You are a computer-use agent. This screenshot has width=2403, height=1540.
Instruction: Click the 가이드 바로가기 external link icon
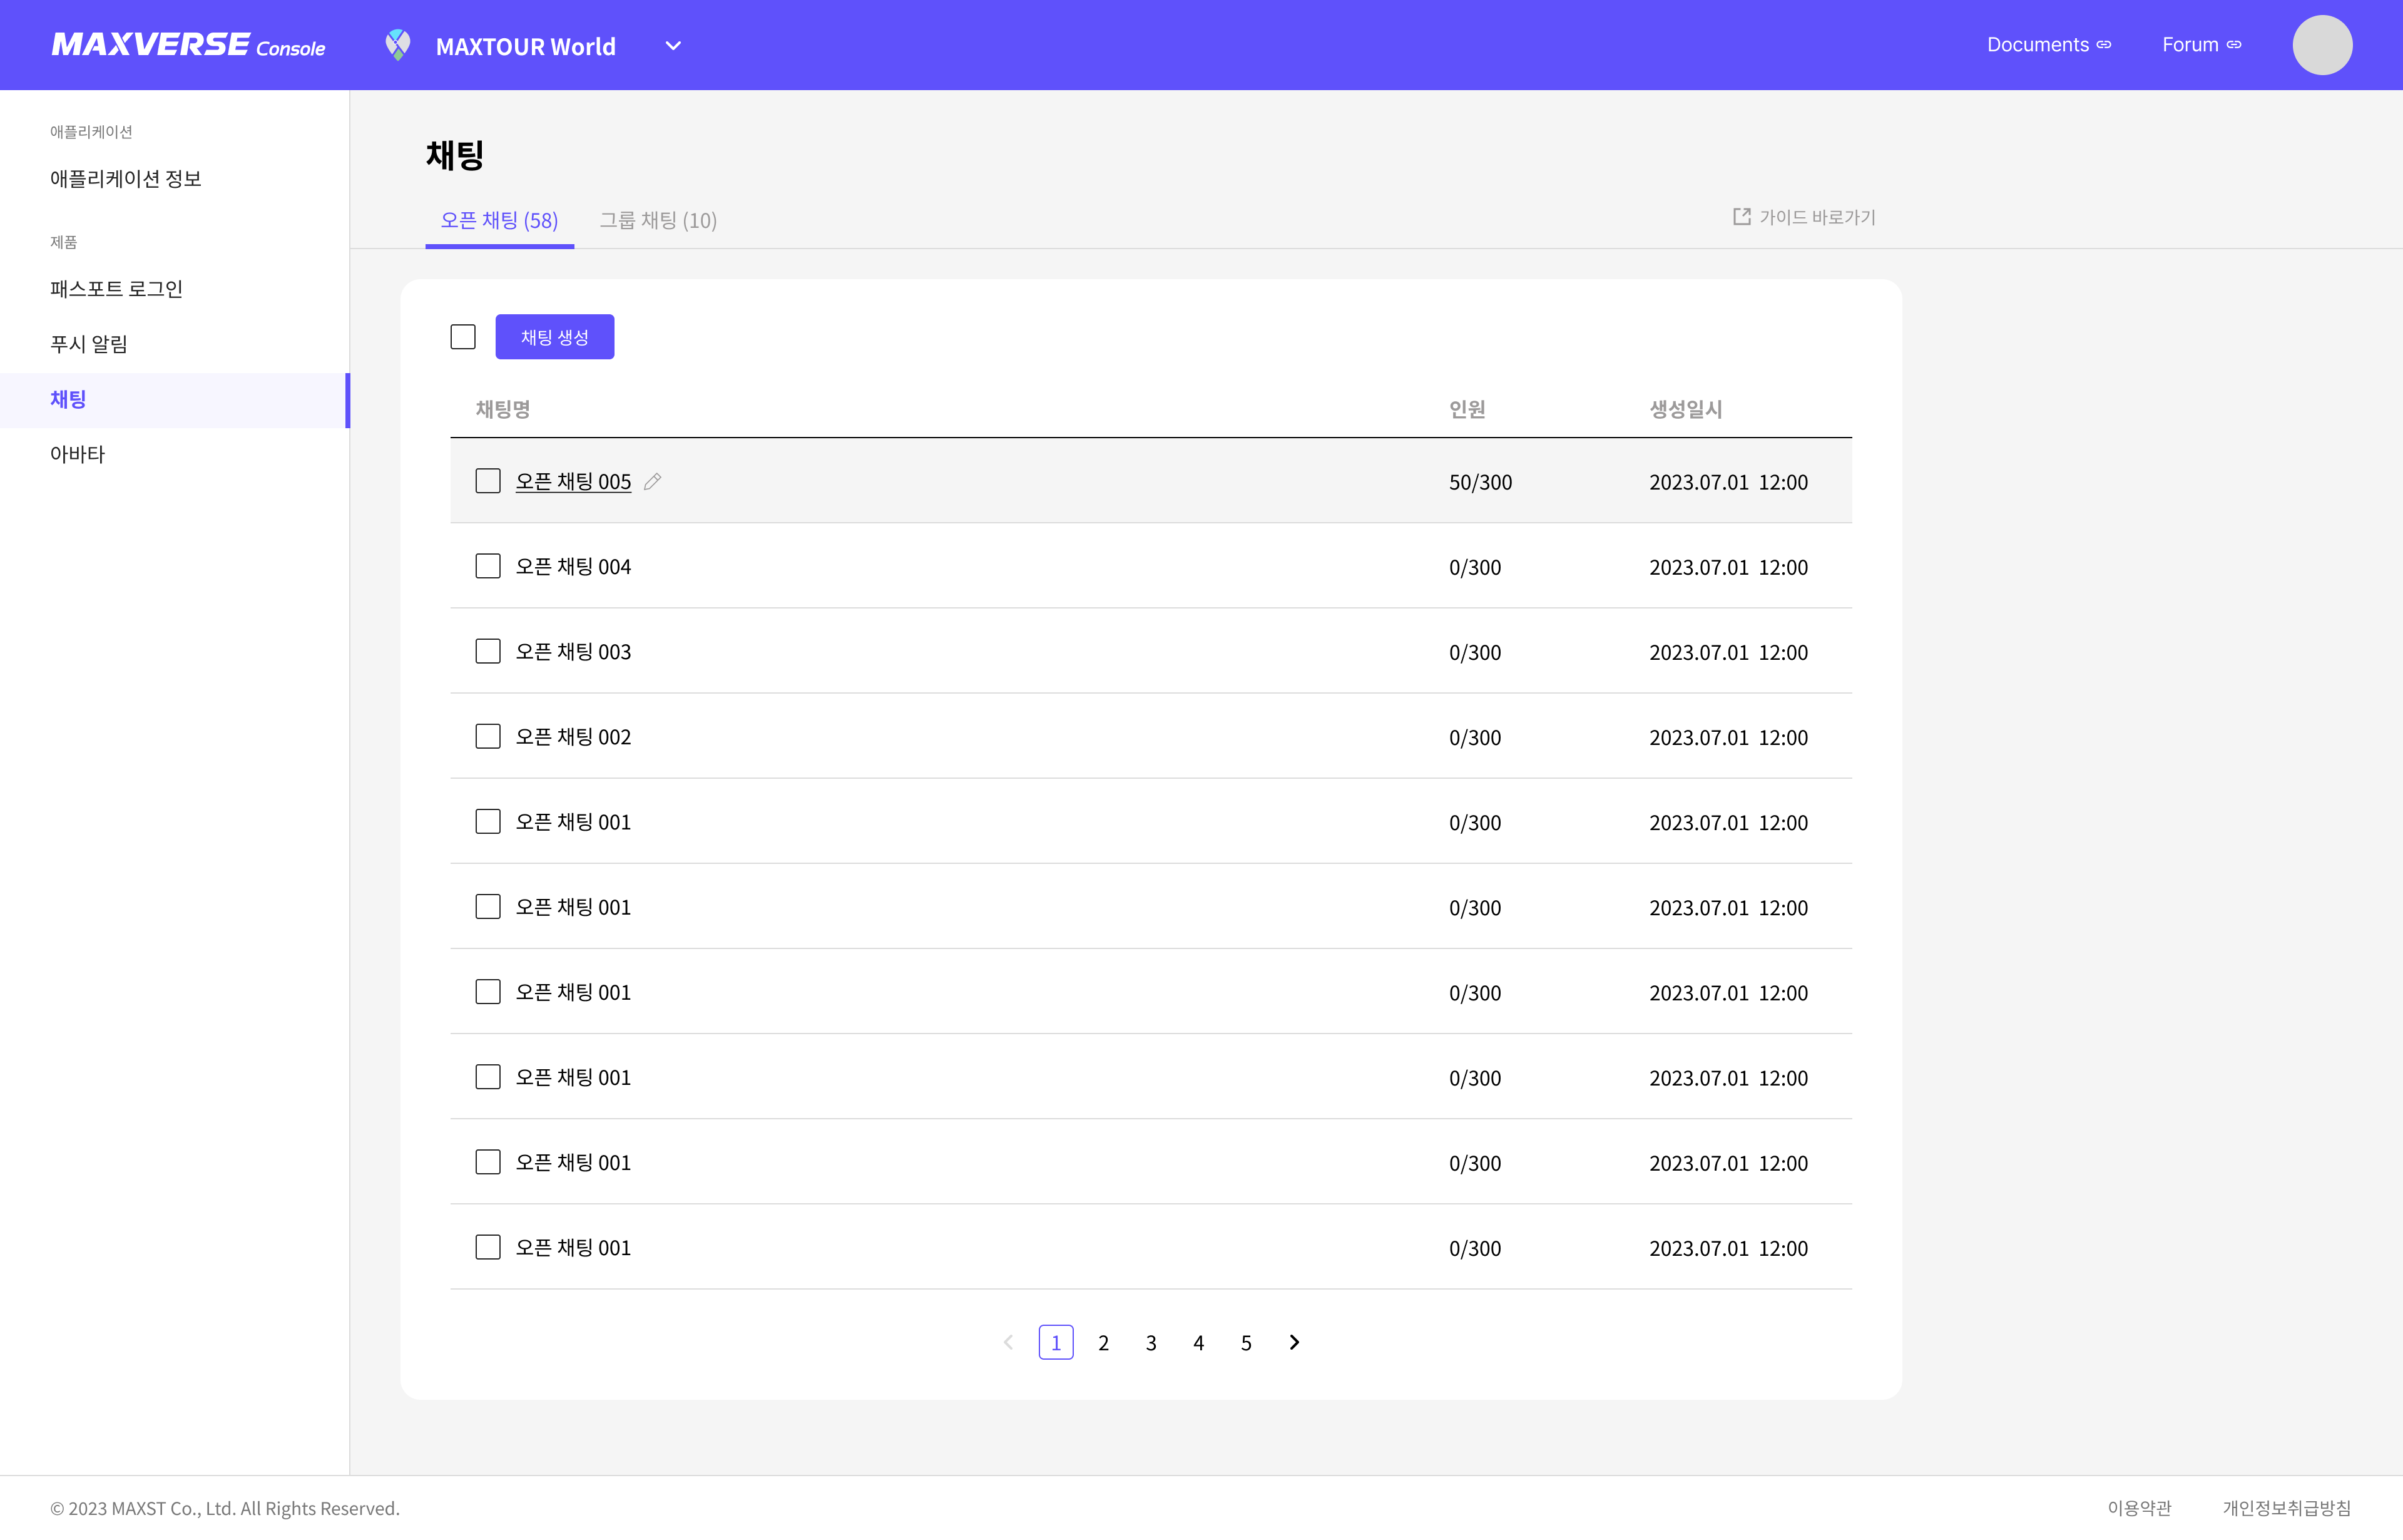click(1742, 217)
